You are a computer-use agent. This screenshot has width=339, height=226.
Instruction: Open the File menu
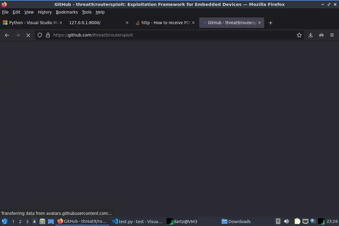point(5,12)
